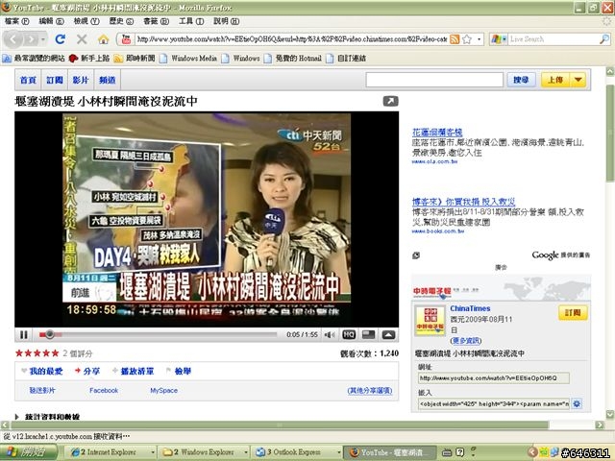Stop loading with the X toolbar icon

82,39
